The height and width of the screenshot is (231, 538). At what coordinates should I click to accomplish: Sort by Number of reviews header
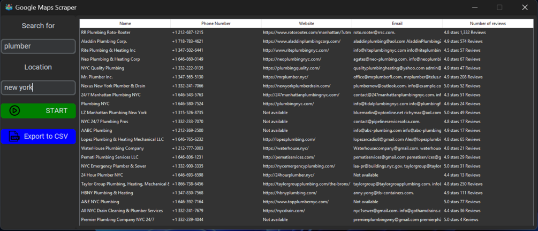(x=488, y=23)
